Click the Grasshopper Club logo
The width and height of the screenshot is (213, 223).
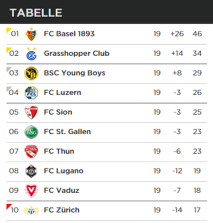(31, 54)
